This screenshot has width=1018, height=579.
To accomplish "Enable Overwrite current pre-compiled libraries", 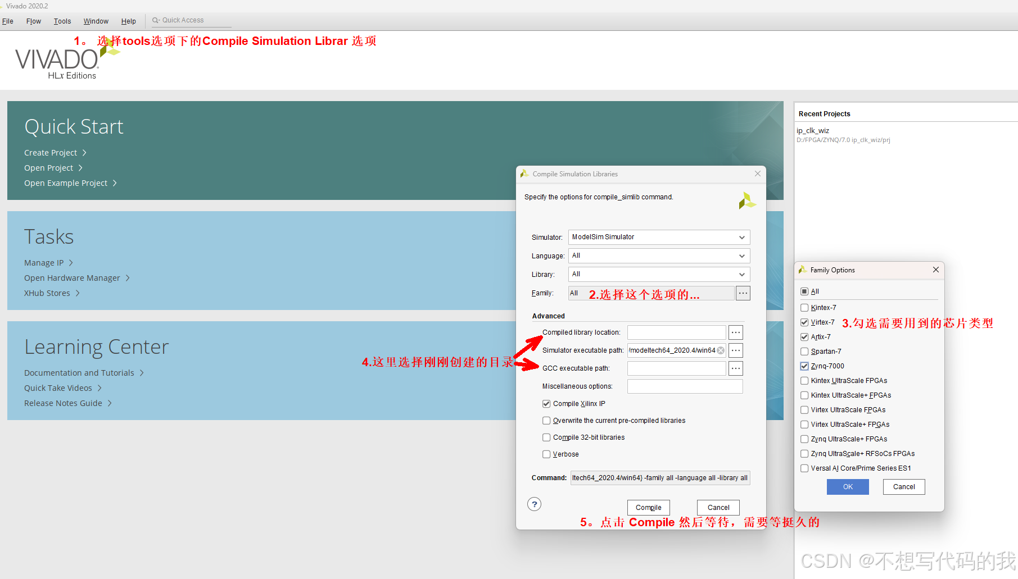I will (x=546, y=421).
